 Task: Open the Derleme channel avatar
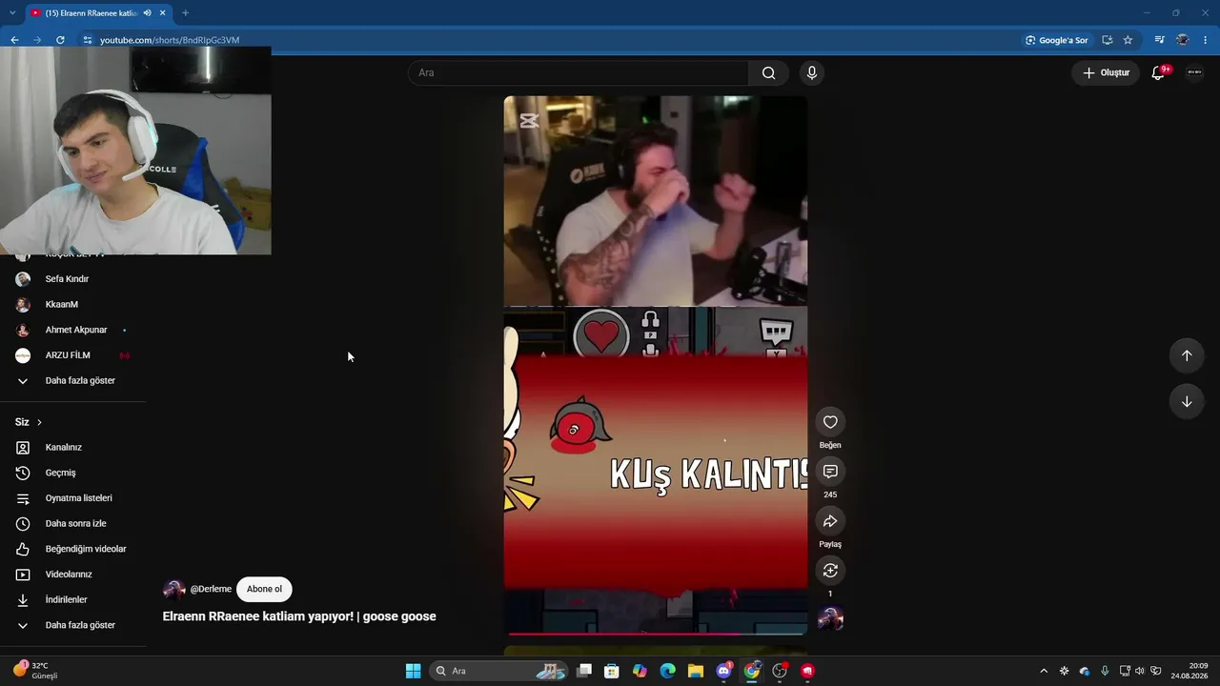point(174,589)
